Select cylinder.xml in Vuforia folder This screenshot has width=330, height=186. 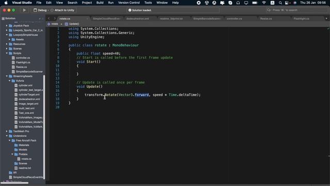25,85
